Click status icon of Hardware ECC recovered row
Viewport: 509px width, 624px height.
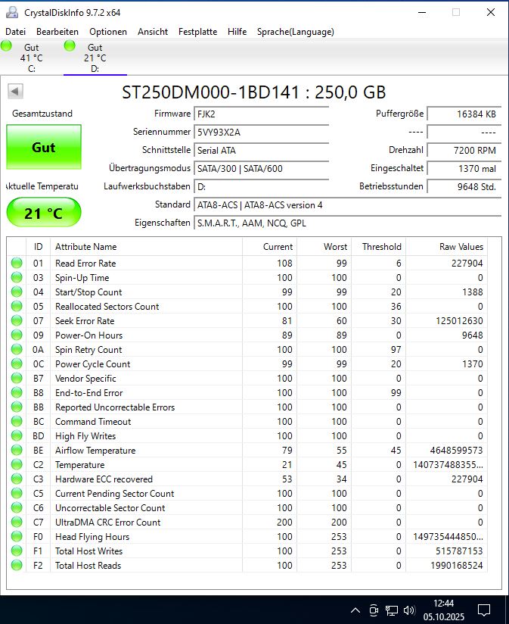pos(17,479)
